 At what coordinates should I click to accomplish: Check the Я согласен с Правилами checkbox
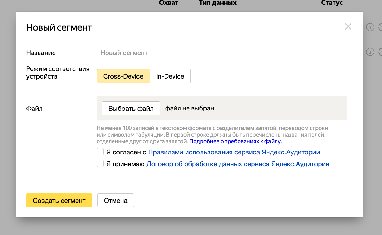(100, 152)
